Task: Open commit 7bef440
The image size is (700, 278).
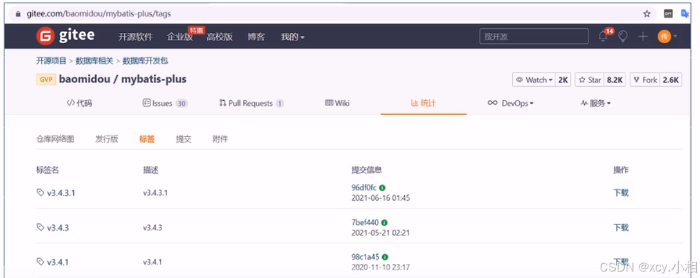Action: tap(365, 222)
